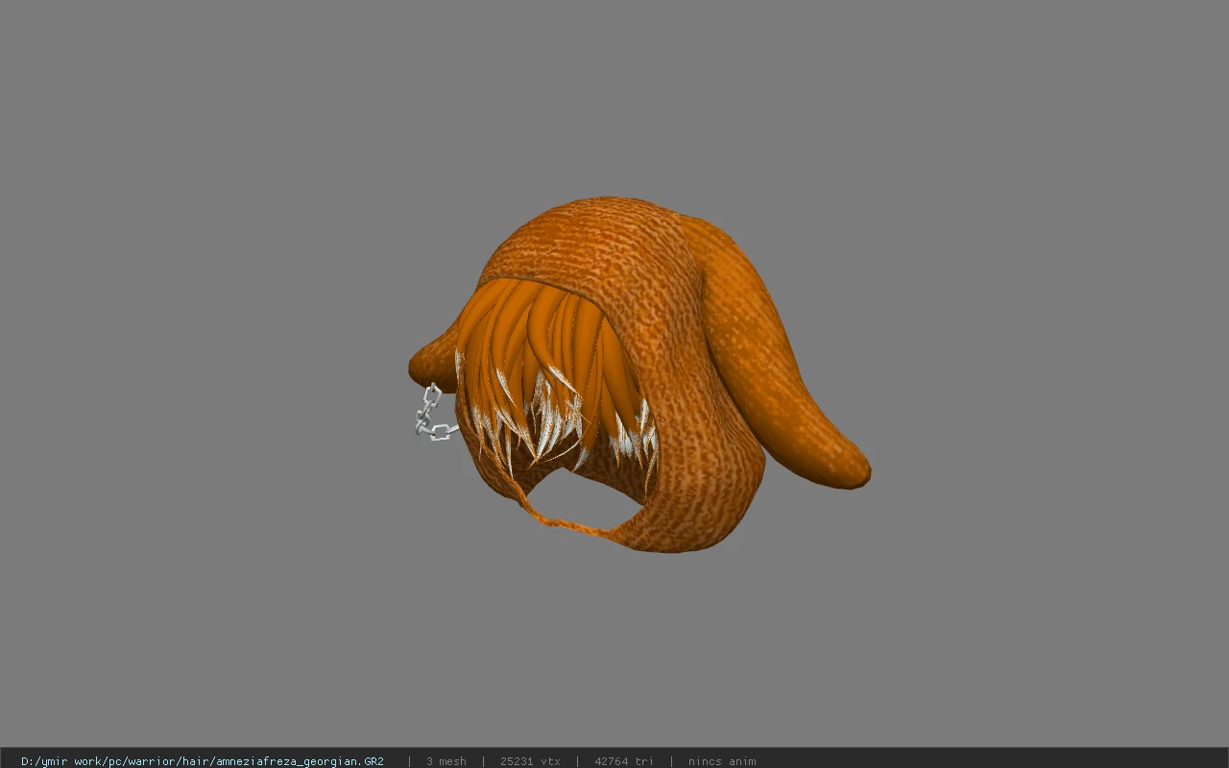Click the '42764 tri' triangle count
Screen dimensions: 1229x768
pyautogui.click(x=624, y=761)
